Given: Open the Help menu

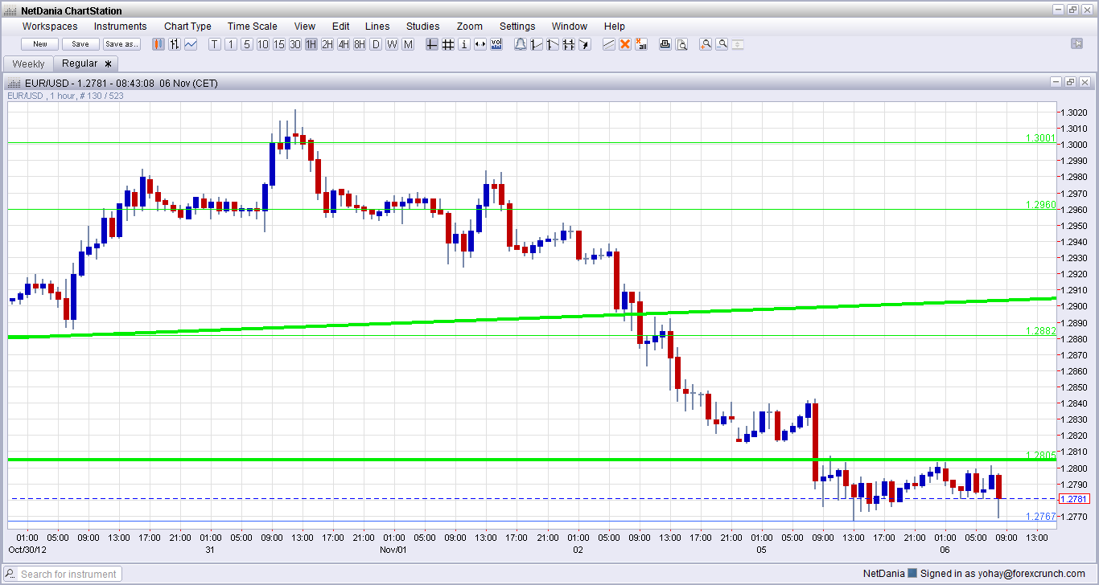Looking at the screenshot, I should click(x=614, y=27).
